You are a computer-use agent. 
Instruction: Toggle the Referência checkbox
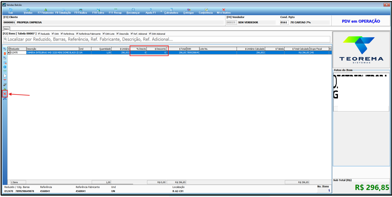[x=62, y=34]
